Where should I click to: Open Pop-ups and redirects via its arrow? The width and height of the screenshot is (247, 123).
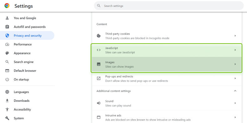coord(235,78)
